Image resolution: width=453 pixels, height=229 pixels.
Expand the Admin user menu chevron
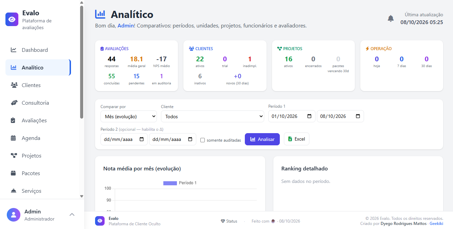(x=72, y=214)
